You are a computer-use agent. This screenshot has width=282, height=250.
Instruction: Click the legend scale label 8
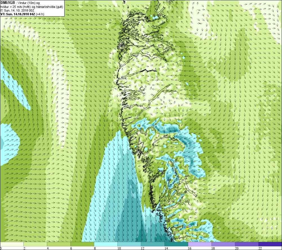[x=95, y=248]
